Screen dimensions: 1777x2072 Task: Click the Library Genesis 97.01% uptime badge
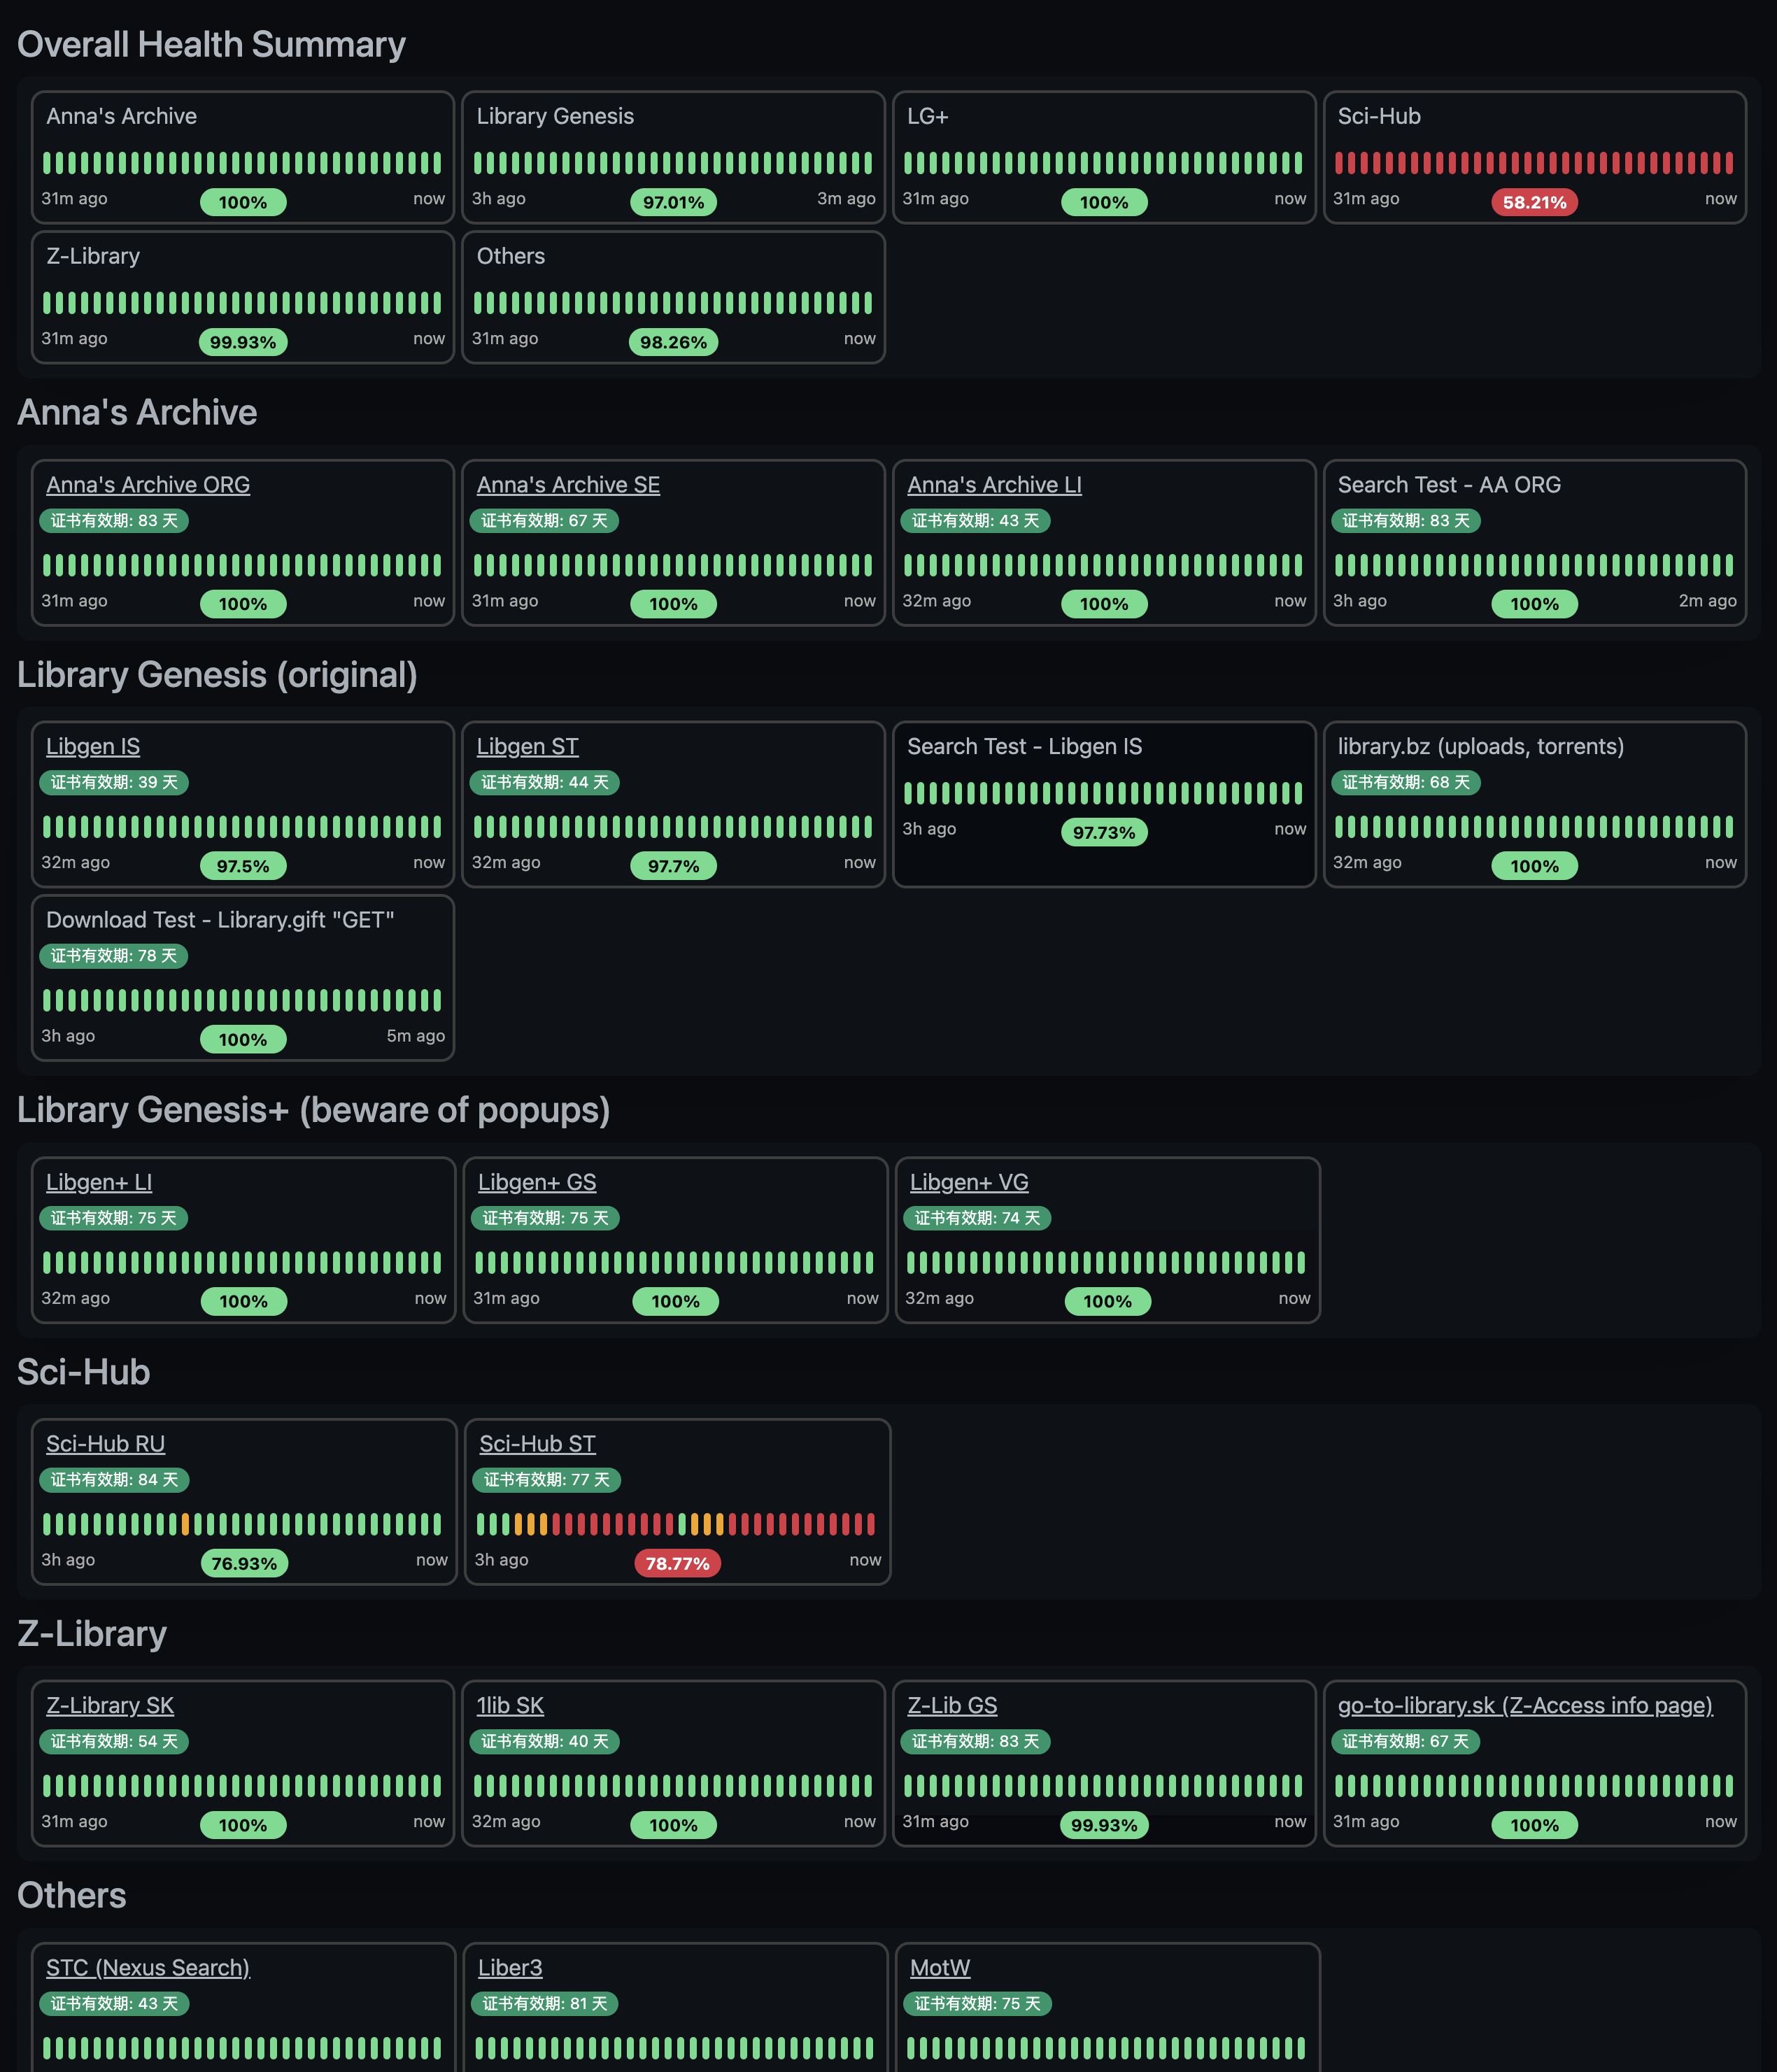click(x=673, y=202)
